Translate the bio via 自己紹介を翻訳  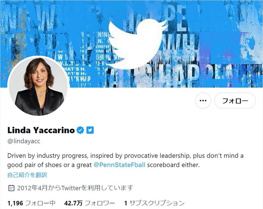pos(27,175)
